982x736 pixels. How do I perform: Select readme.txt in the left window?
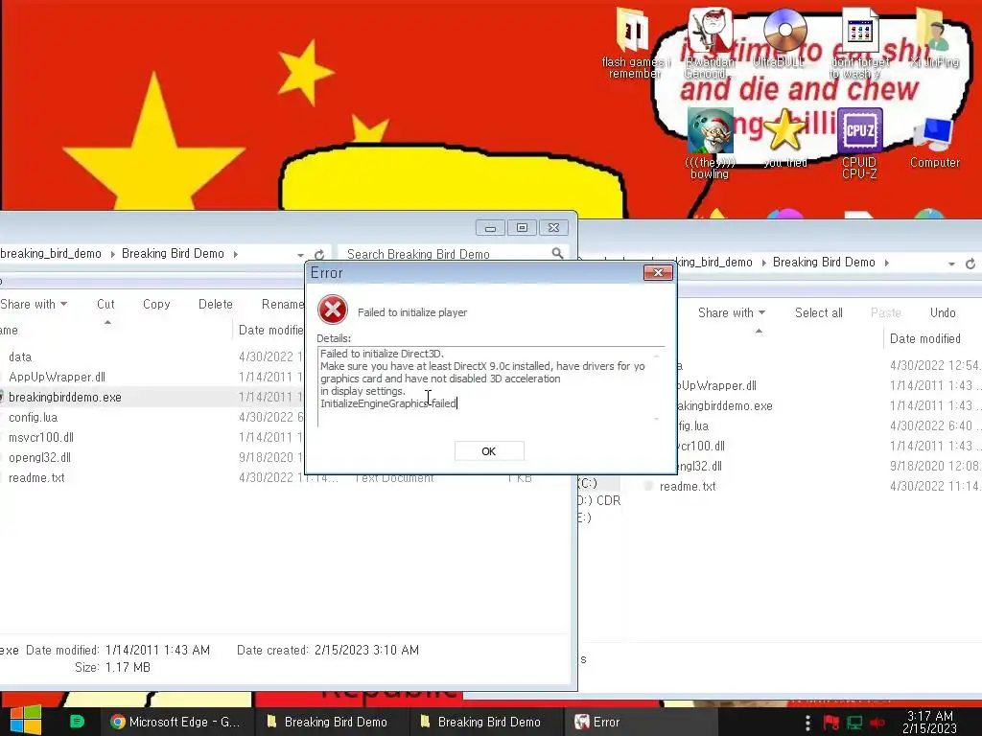[36, 477]
